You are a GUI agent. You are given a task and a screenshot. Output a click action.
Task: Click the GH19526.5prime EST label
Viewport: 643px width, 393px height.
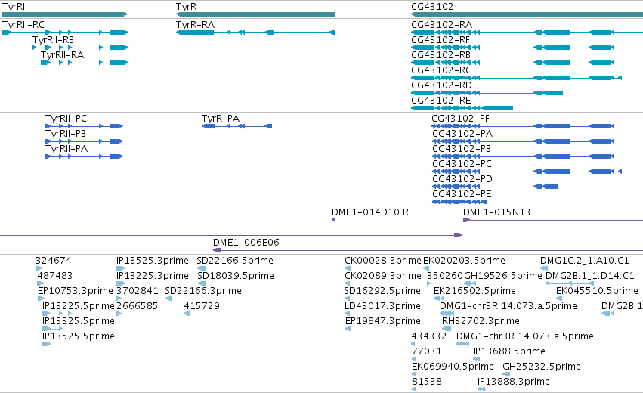point(503,276)
